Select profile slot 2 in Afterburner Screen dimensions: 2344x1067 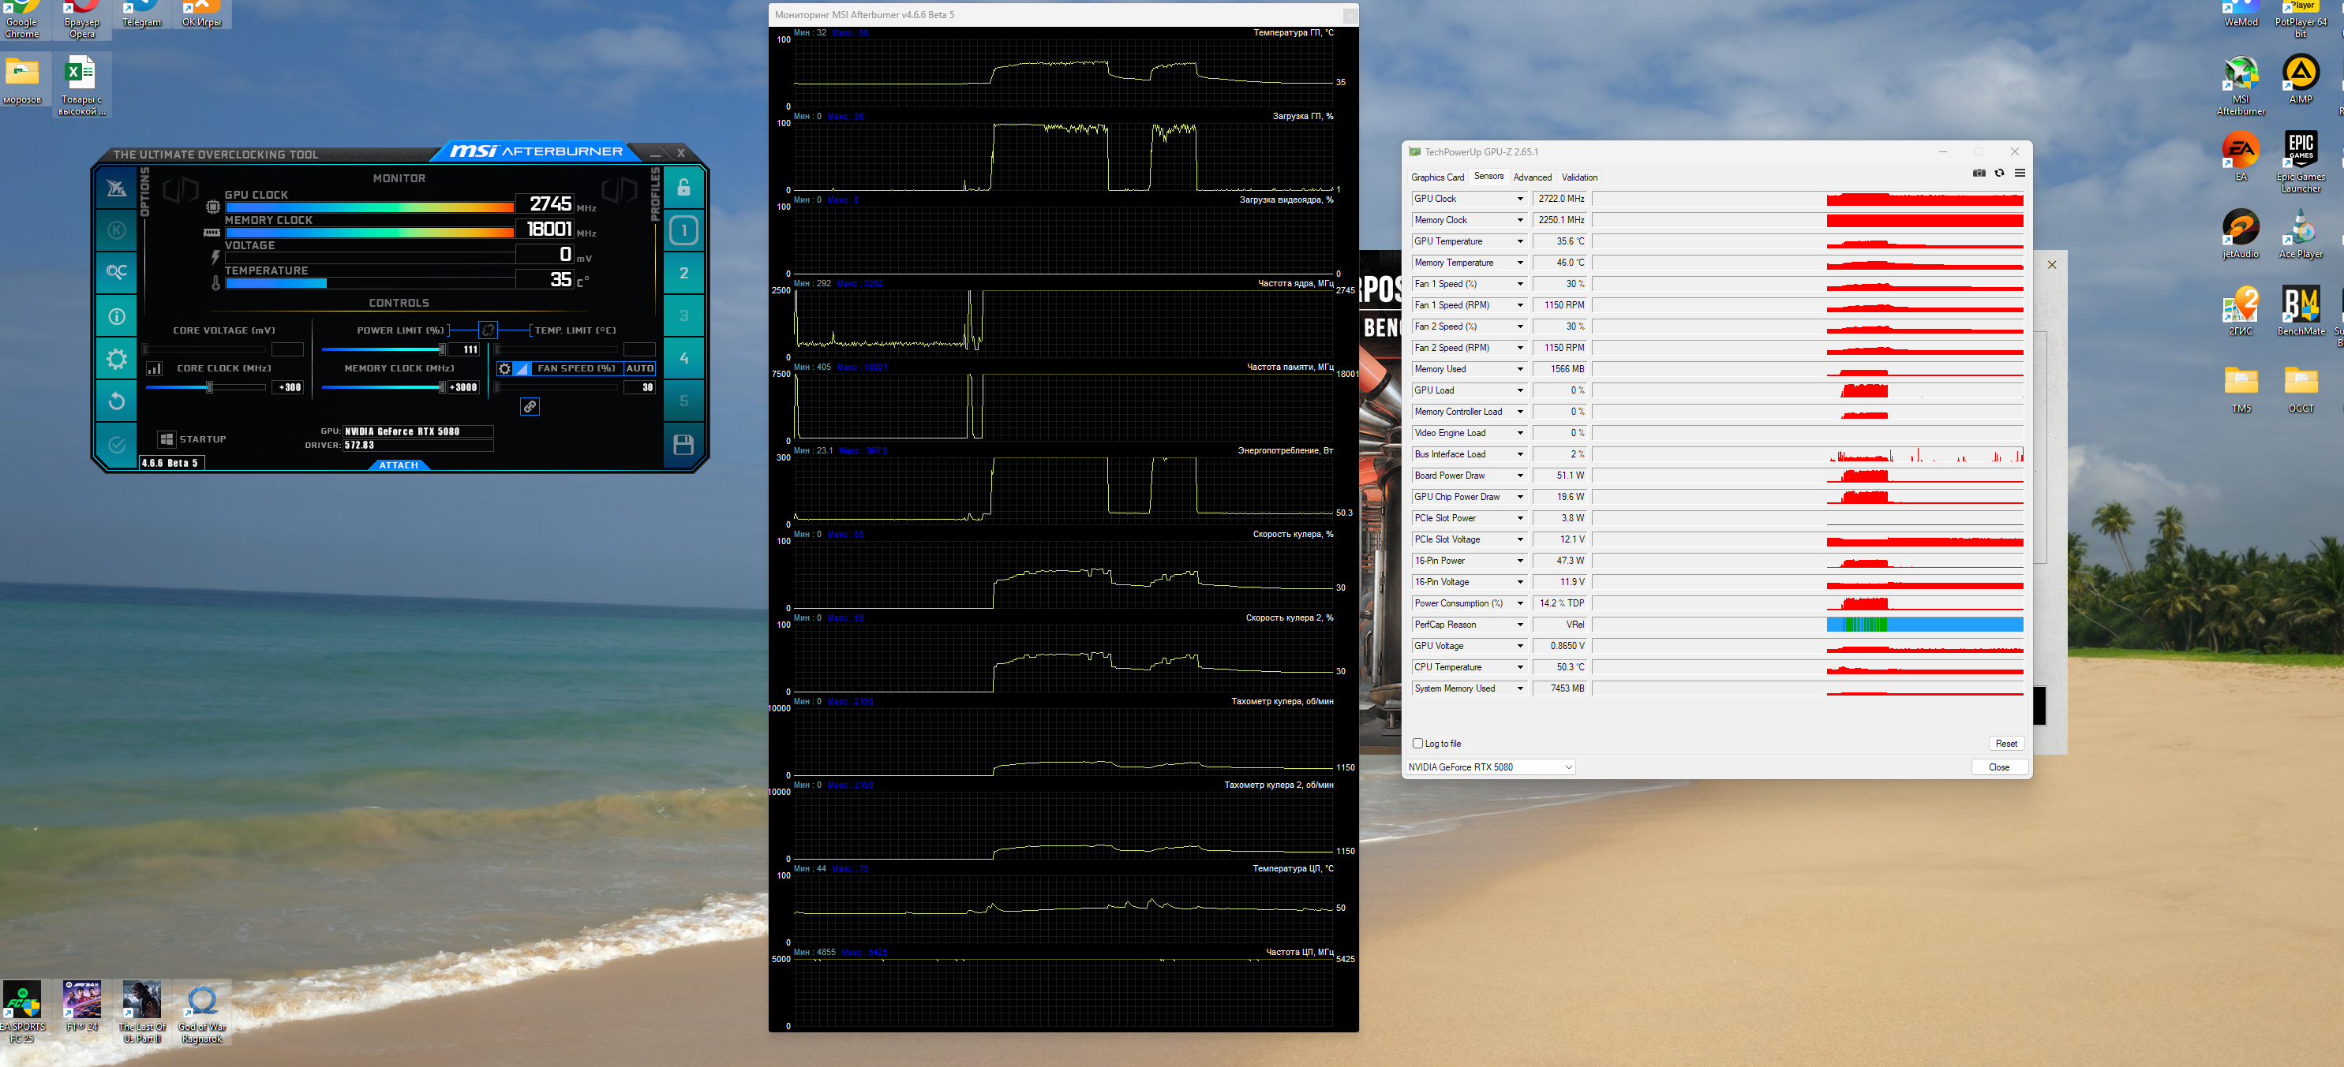(x=683, y=273)
